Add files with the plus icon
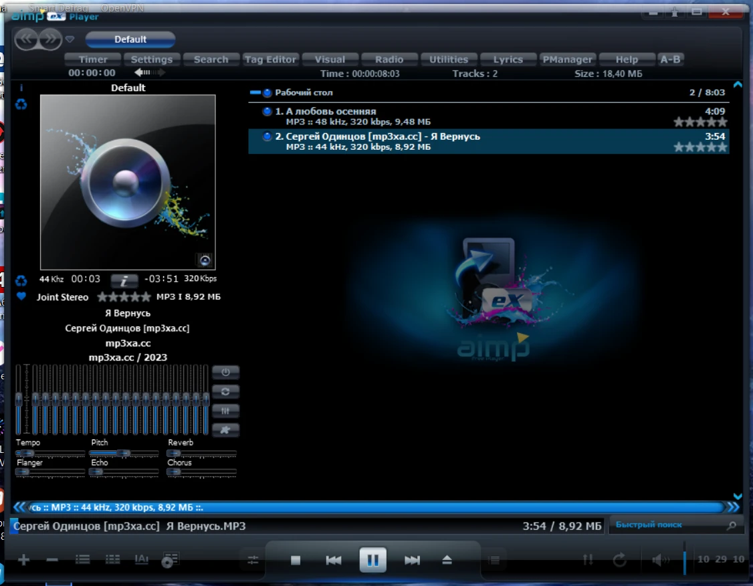 (23, 560)
